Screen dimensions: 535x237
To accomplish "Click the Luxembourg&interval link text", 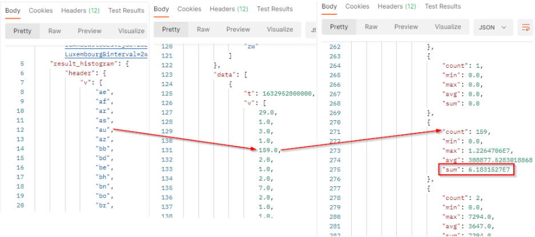I will 106,52.
